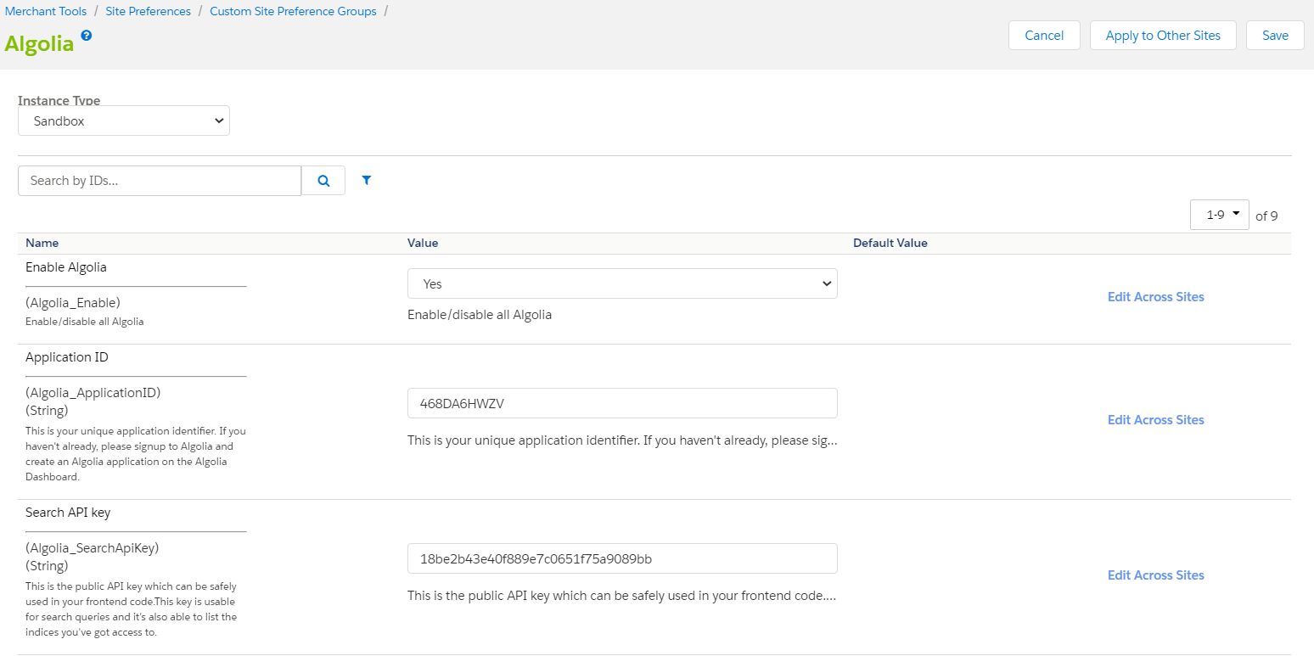Click the Value column header
Viewport: 1314px width, 656px height.
[x=423, y=243]
